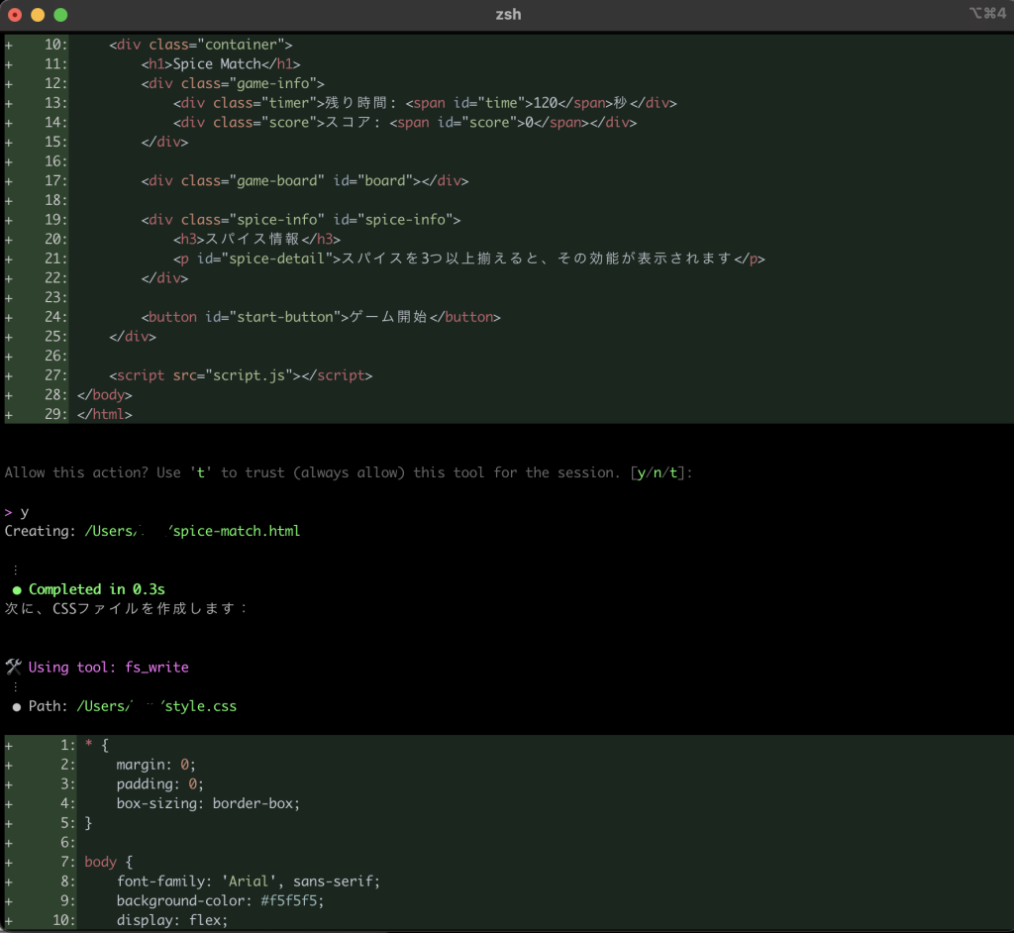Click the green fullscreen window button

point(60,15)
